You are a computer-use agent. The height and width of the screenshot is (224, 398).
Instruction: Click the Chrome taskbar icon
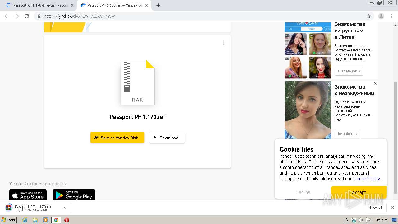point(56,220)
